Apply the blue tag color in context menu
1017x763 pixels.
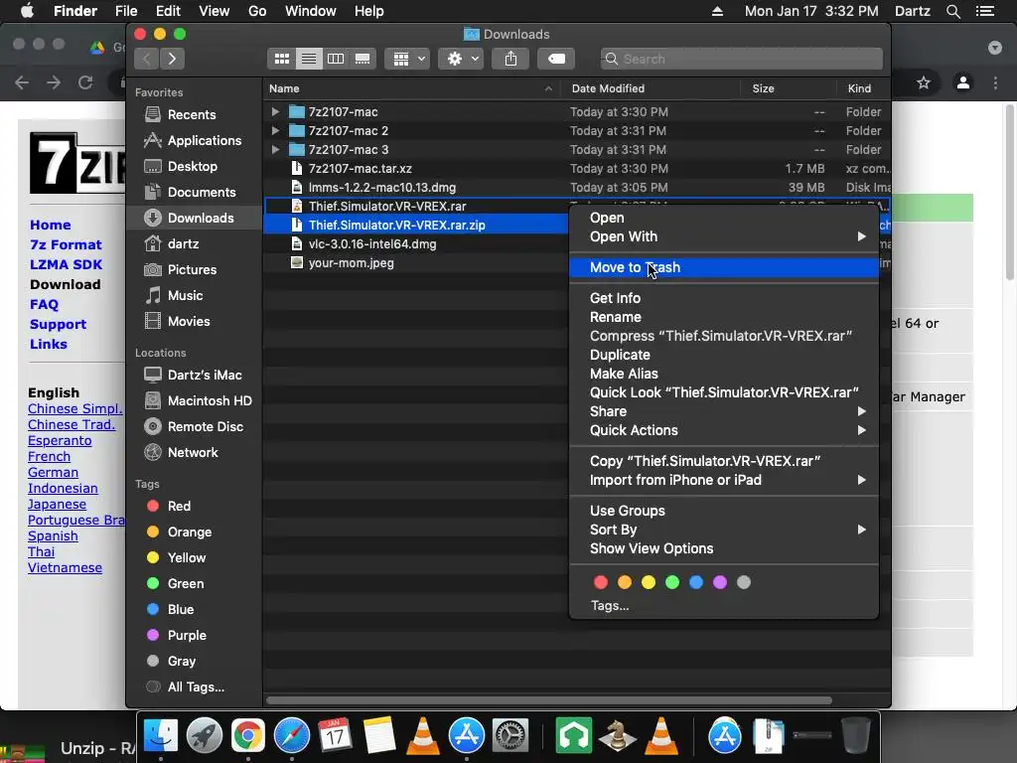696,582
